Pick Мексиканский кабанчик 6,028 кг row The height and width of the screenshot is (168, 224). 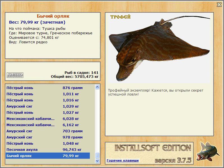(x=48, y=119)
